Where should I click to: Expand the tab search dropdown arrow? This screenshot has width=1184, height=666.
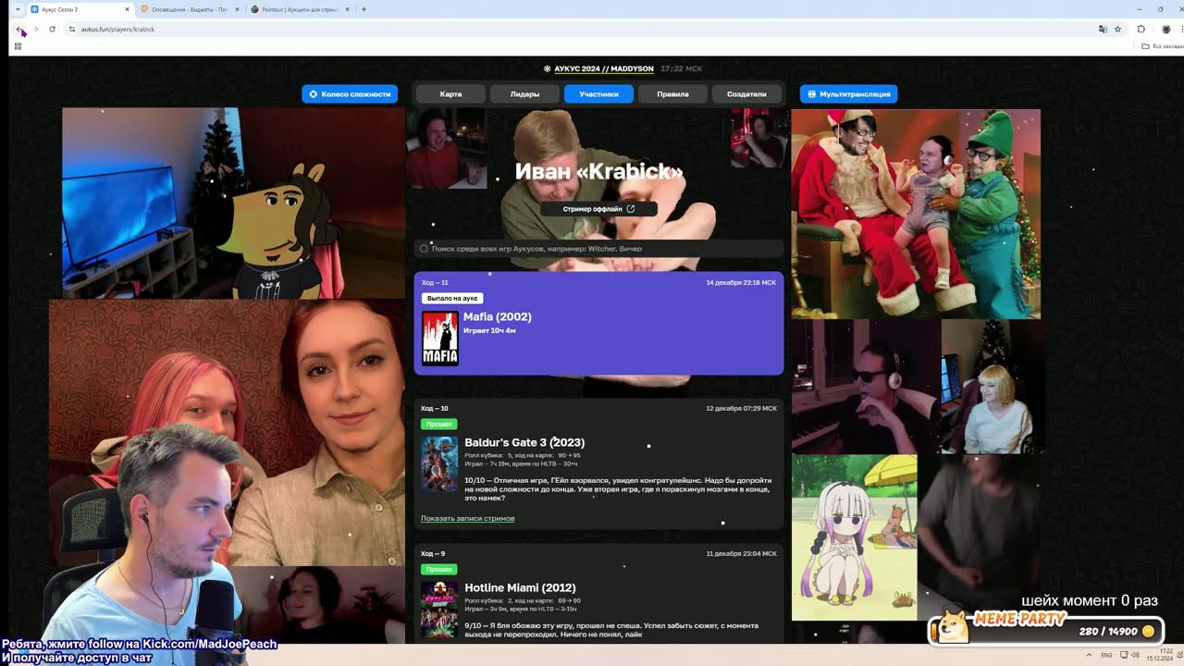(x=18, y=9)
